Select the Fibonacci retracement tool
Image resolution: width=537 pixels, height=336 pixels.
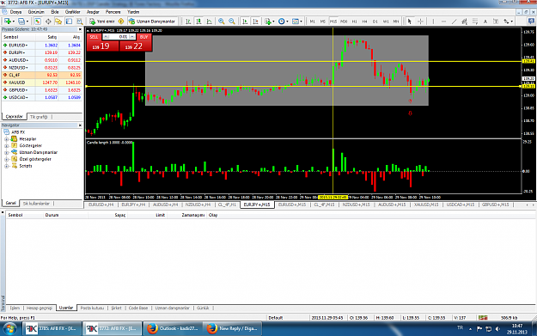click(x=475, y=21)
